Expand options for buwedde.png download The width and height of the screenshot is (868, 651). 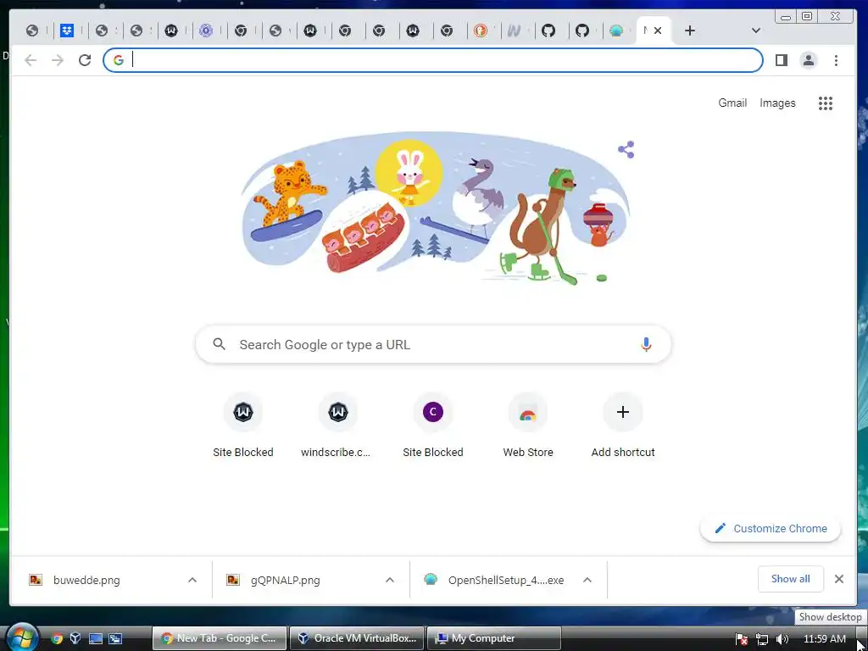(x=192, y=580)
